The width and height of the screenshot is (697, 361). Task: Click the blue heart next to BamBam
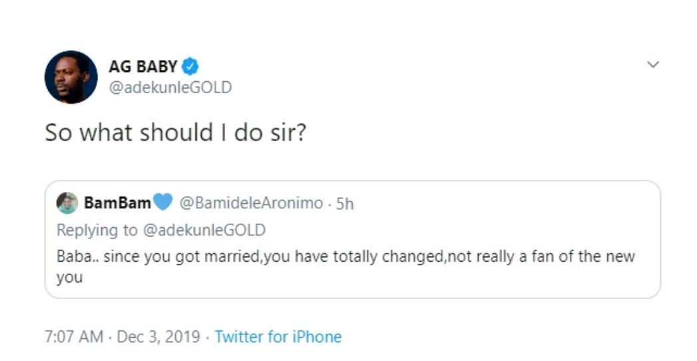[x=163, y=202]
